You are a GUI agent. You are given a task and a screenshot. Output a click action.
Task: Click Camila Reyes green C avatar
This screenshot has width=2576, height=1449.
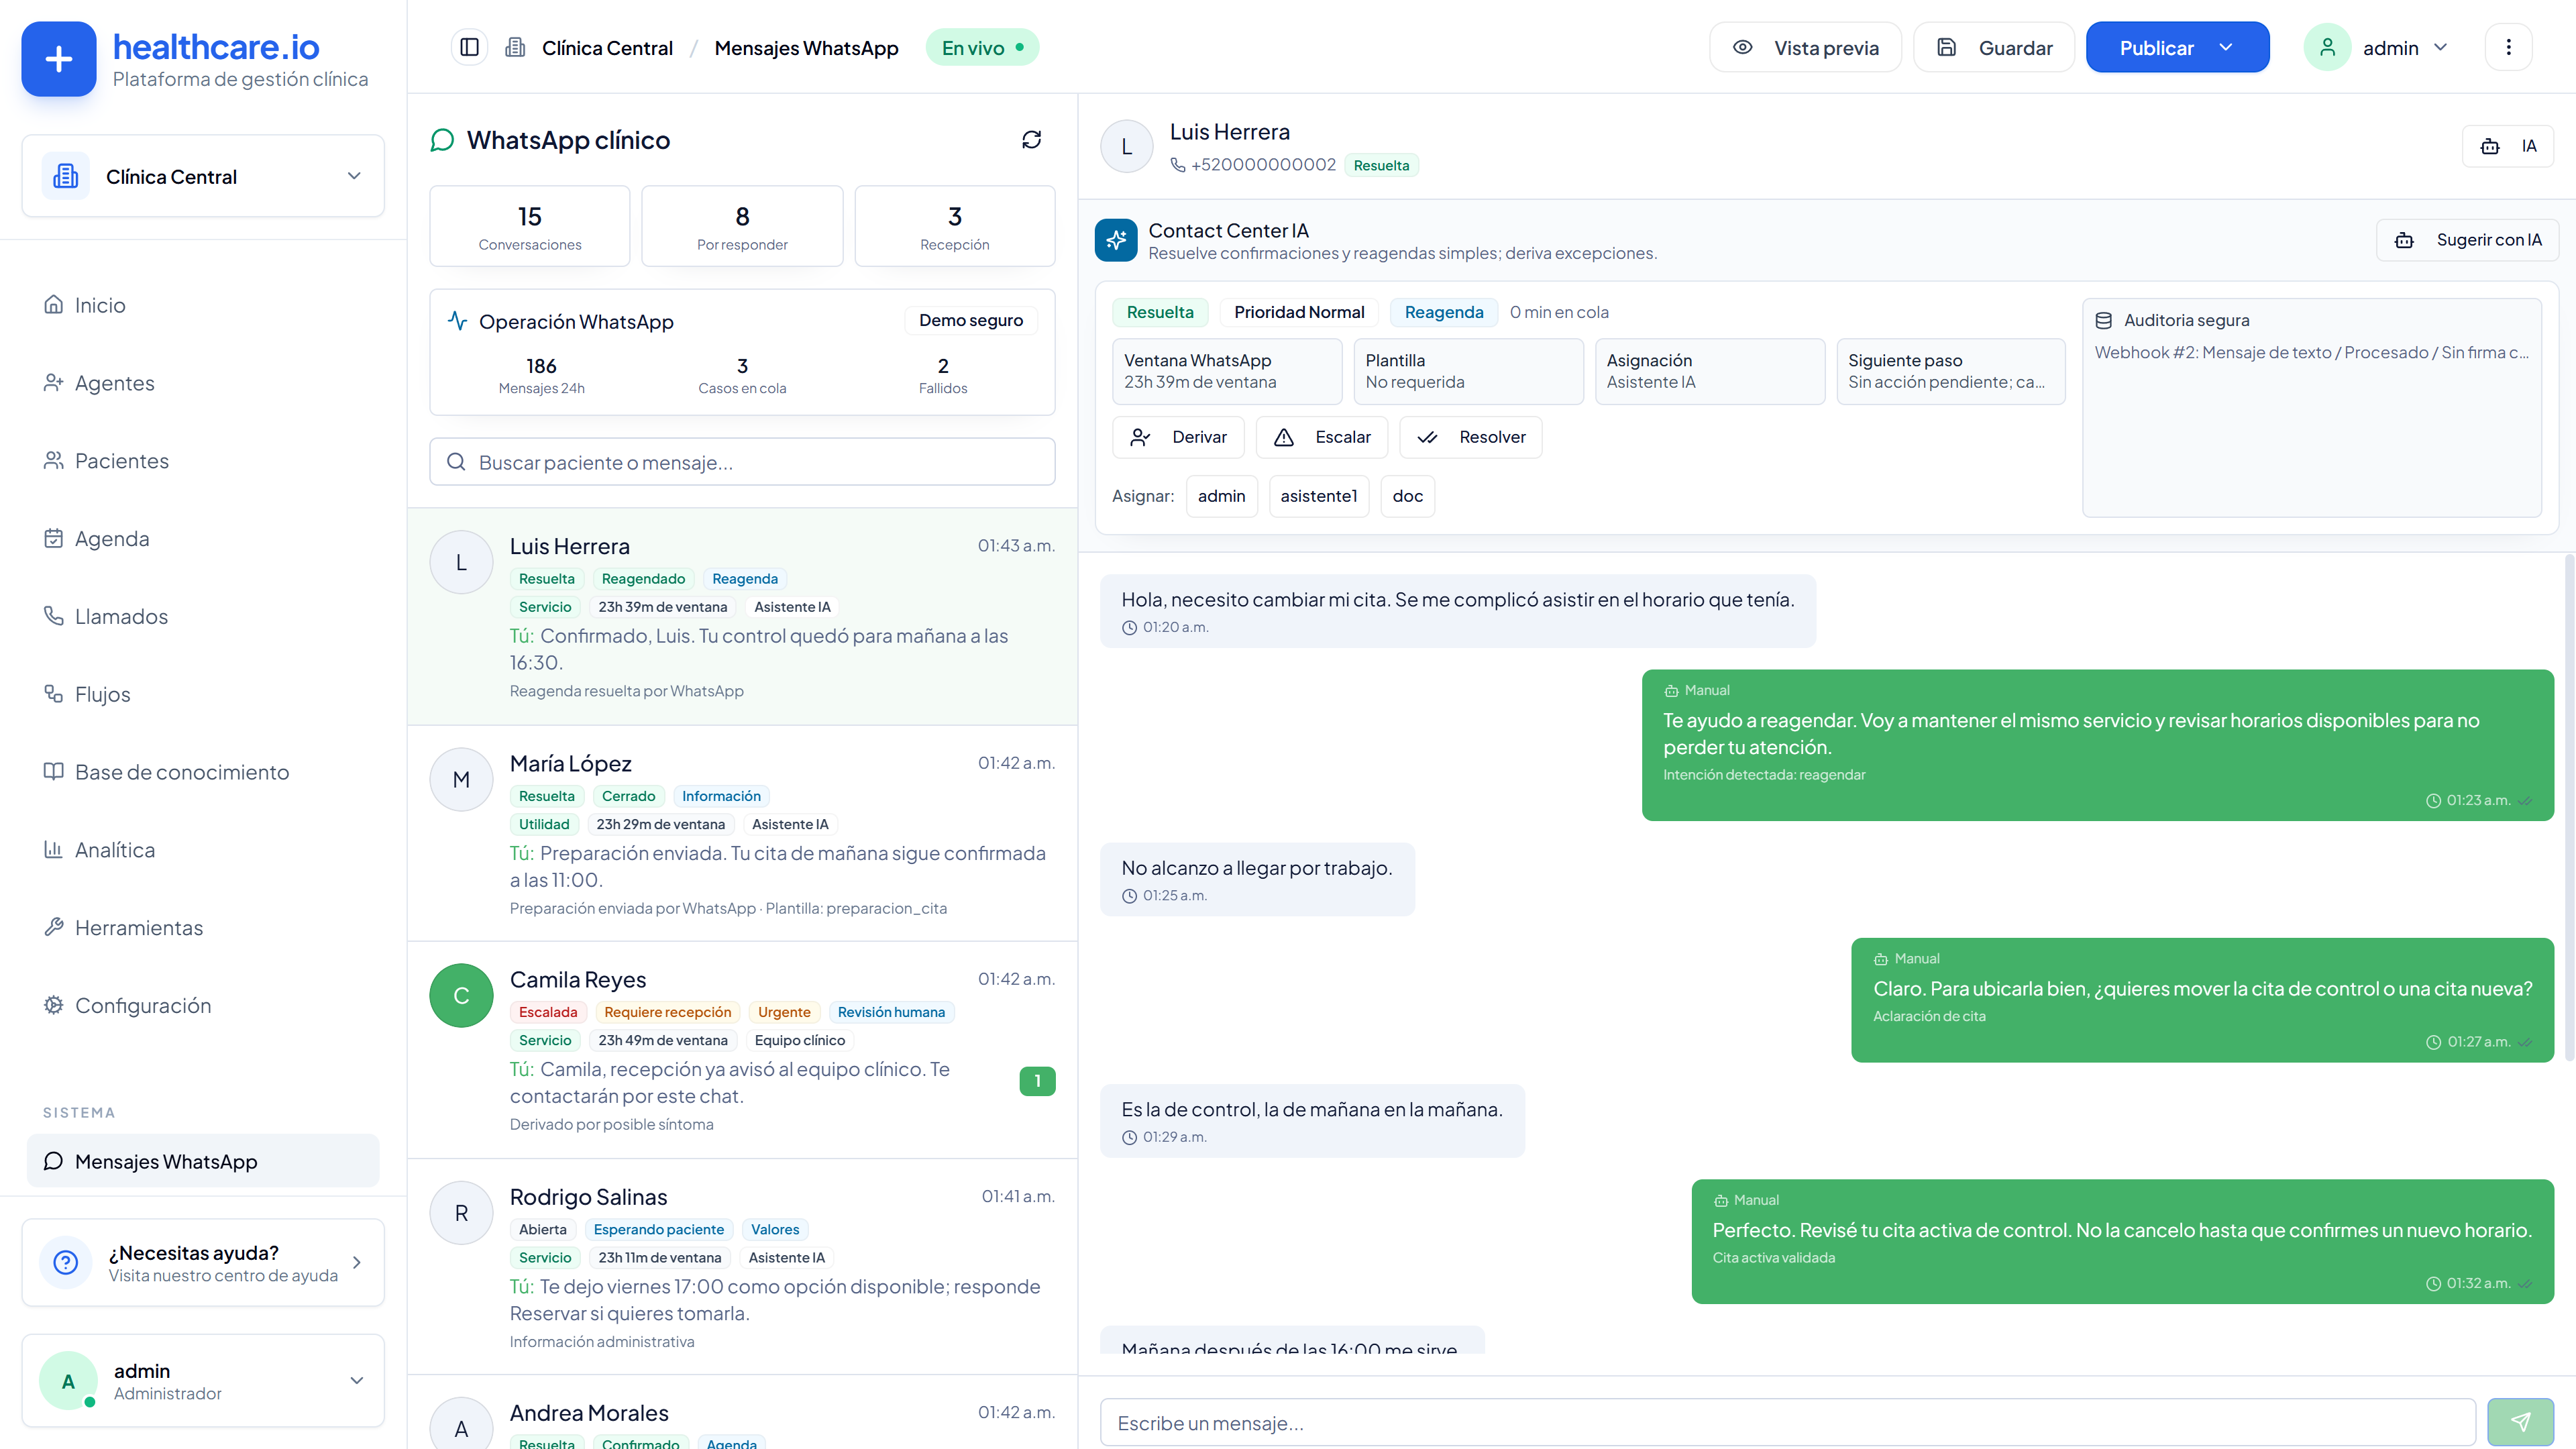click(461, 995)
